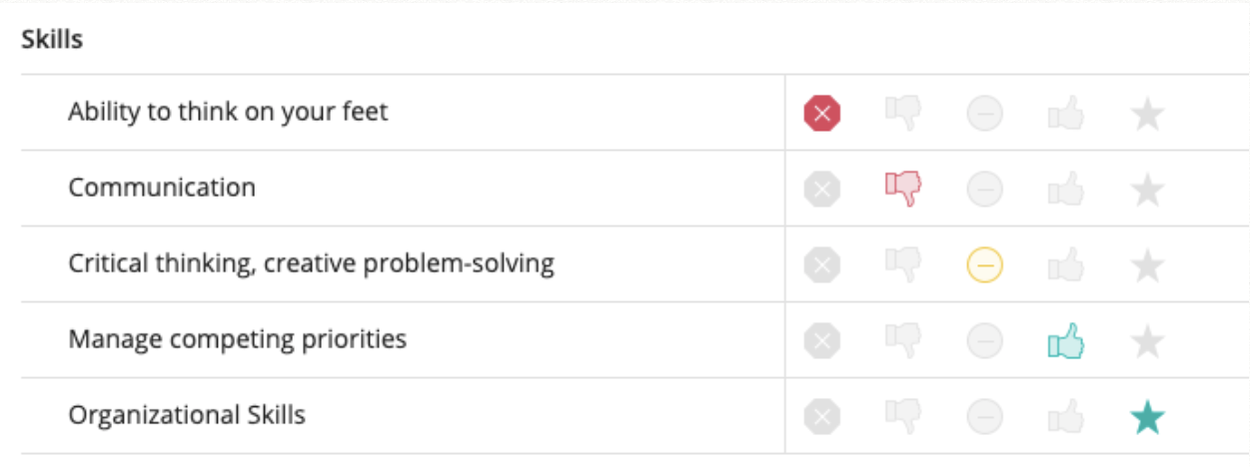Rate Communication with the thumbs down icon
1250x467 pixels.
coord(903,189)
